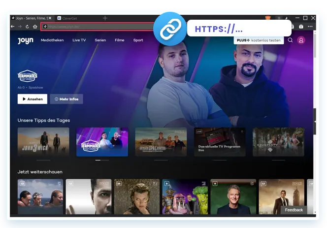This screenshot has width=327, height=228.
Task: Switch to light mode sun toggle
Action: coord(279,18)
